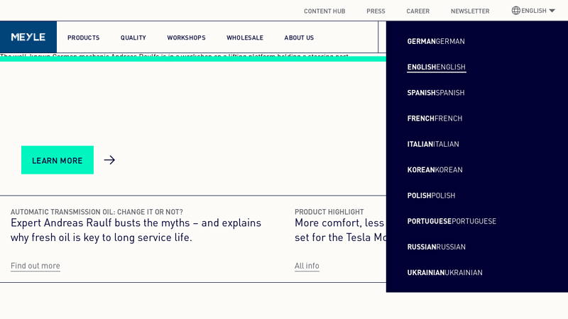This screenshot has height=319, width=568.
Task: Choose Spanish in the language list
Action: [436, 92]
